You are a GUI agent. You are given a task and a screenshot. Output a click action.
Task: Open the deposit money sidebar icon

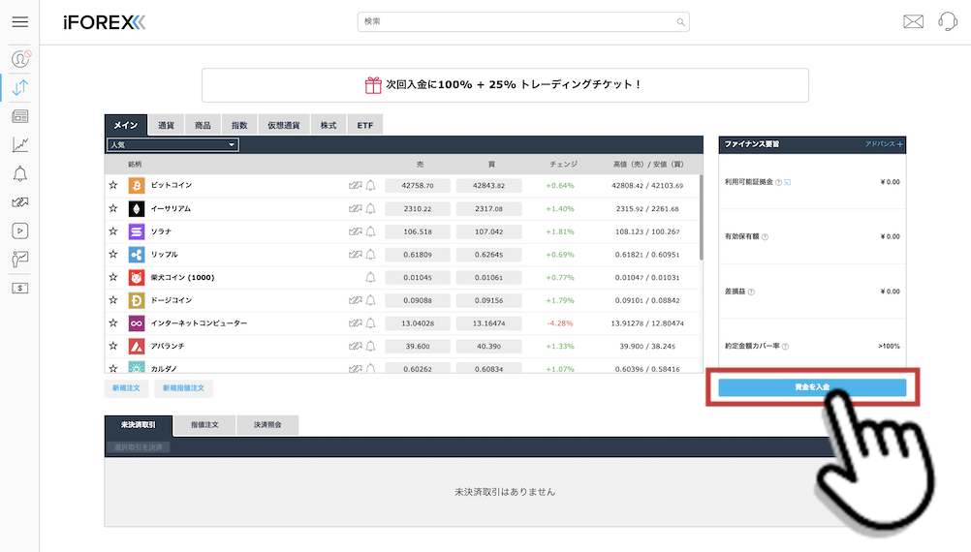tap(19, 288)
